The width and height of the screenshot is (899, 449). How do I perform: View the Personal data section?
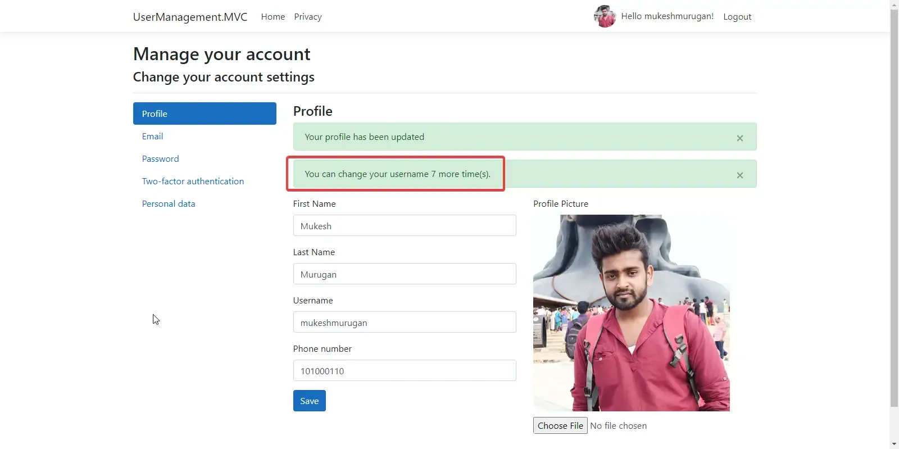[169, 203]
